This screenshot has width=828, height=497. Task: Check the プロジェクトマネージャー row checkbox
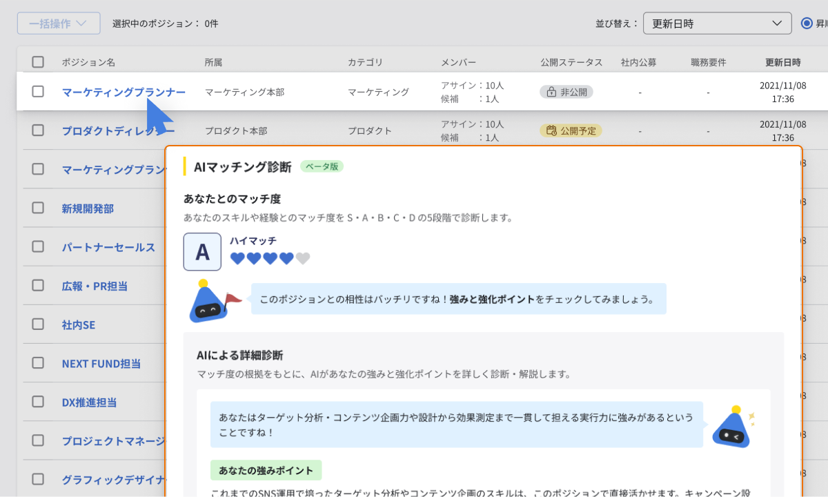click(38, 440)
